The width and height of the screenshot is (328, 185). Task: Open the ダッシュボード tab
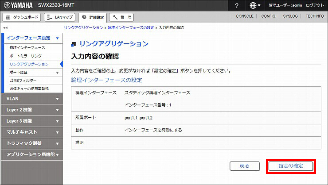coord(22,17)
